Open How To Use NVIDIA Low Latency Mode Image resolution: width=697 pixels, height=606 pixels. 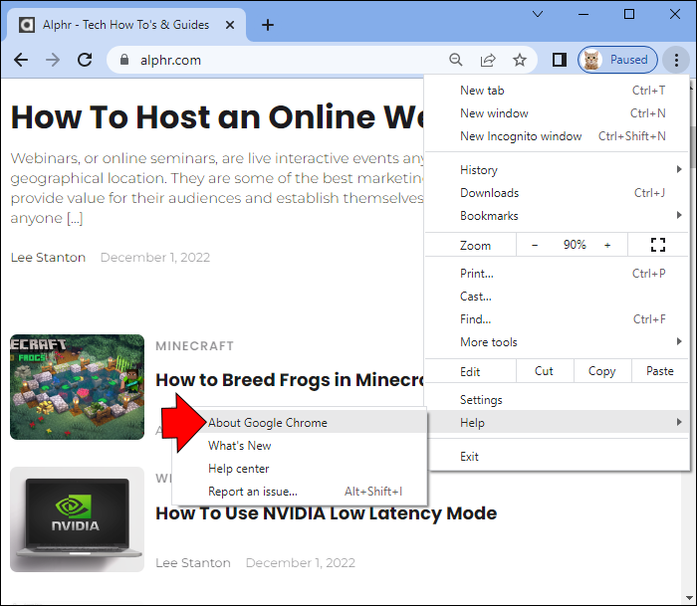327,513
